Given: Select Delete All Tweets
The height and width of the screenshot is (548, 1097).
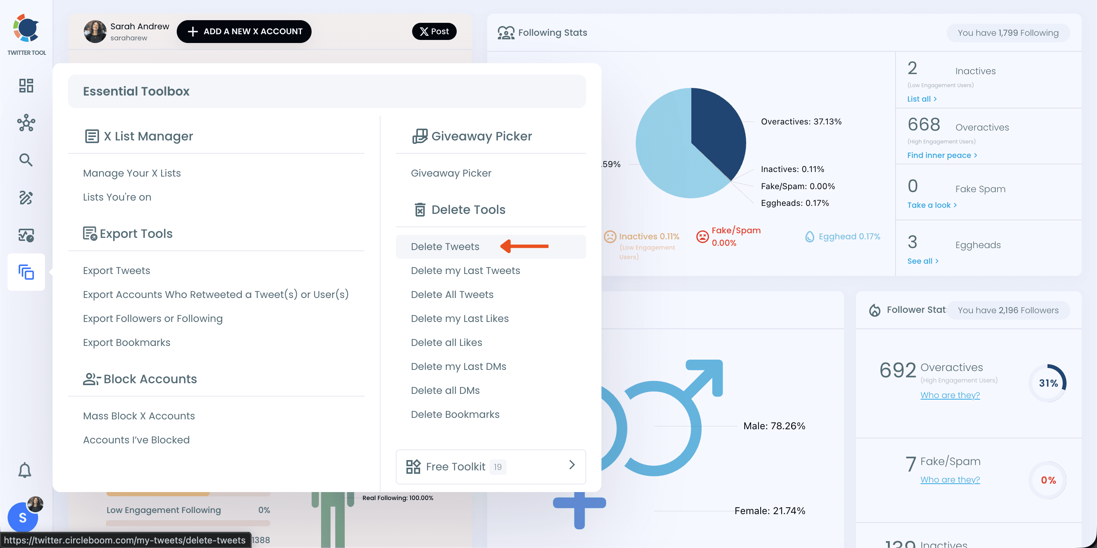Looking at the screenshot, I should click(x=452, y=295).
